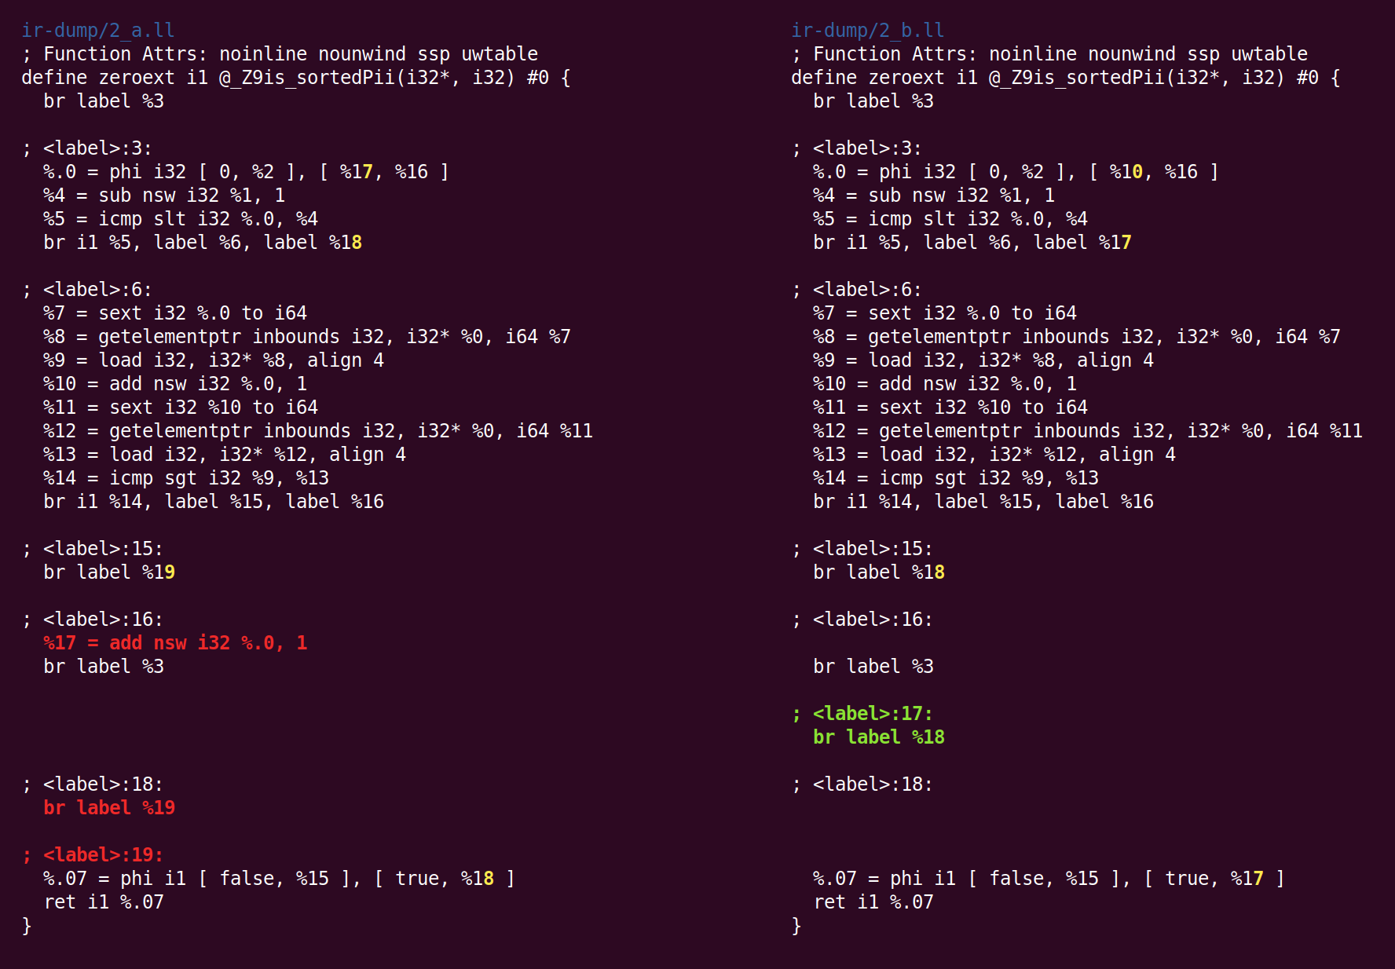Click the '; <label>:6:' line in 2_a.ll
The image size is (1395, 969).
tap(87, 290)
